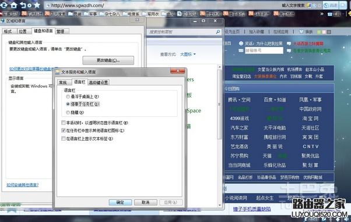
Task: Open the search engine dropdown arrow
Action: coord(319,6)
